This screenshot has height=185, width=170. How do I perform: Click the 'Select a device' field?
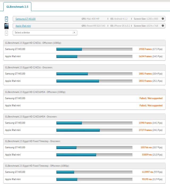coord(42,33)
